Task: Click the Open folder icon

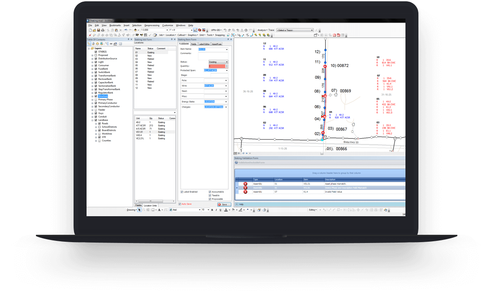Action: (94, 30)
